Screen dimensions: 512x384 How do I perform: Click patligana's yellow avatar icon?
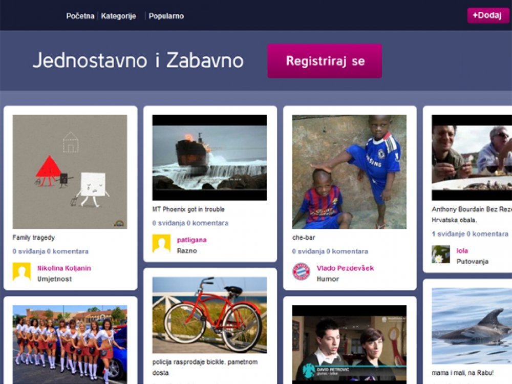pyautogui.click(x=161, y=244)
